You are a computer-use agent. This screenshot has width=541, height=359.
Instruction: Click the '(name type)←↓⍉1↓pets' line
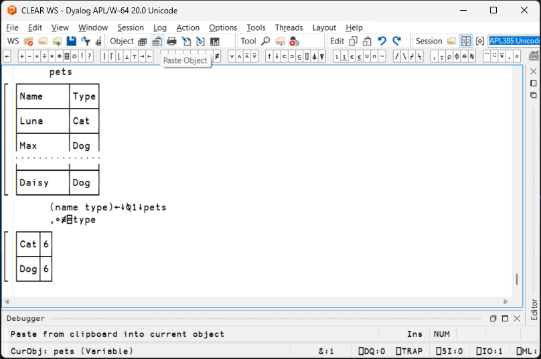click(x=108, y=207)
